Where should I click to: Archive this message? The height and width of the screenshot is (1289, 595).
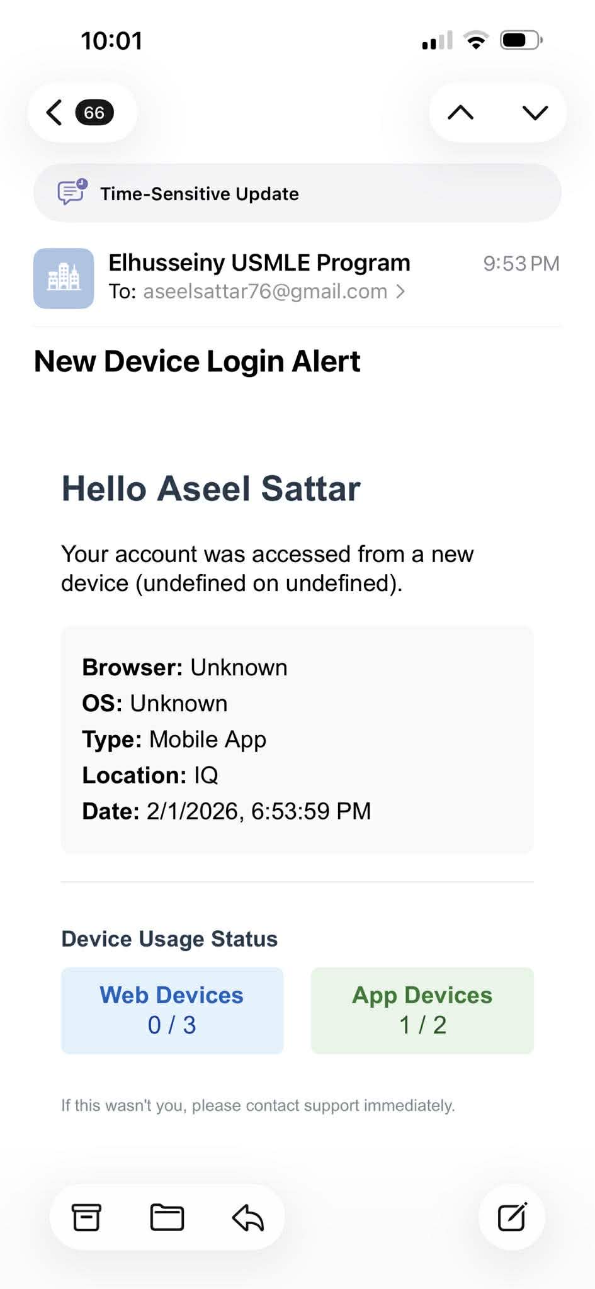click(86, 1217)
